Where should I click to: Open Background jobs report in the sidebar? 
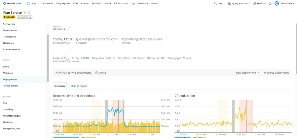[x=12, y=128]
